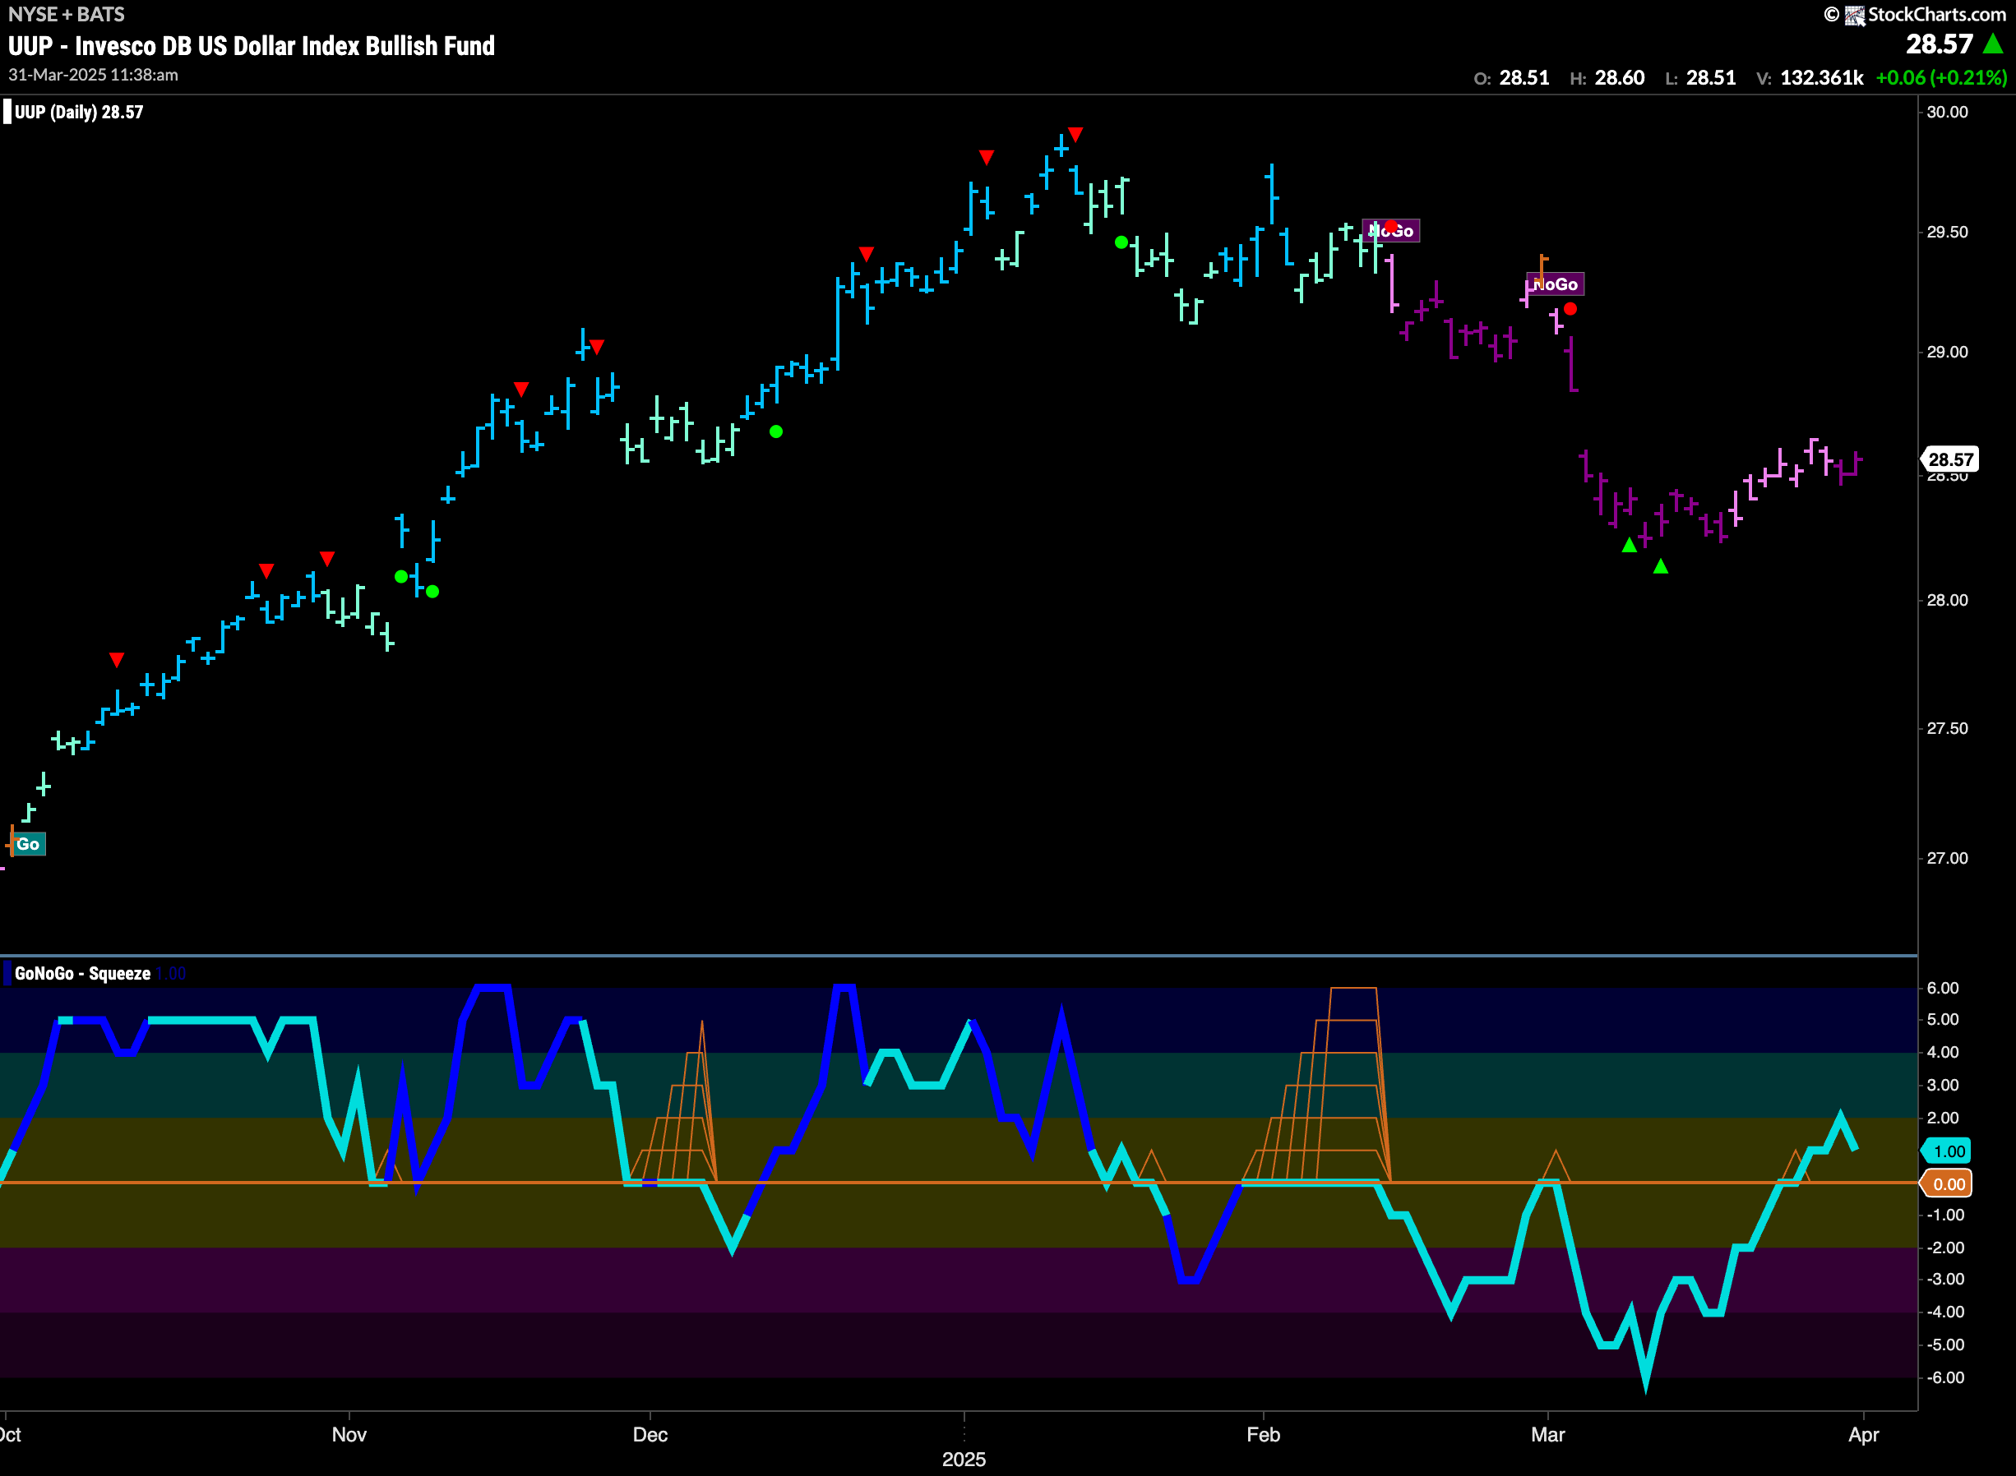
Task: Click the Dec date axis label
Action: tap(650, 1434)
